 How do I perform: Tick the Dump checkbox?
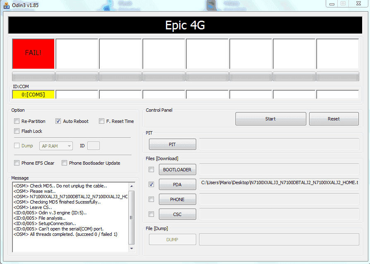(x=17, y=146)
